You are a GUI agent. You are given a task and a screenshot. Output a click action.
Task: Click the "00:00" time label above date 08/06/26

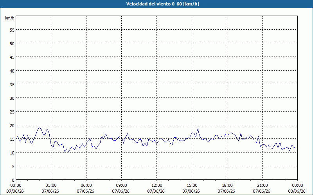click(297, 186)
